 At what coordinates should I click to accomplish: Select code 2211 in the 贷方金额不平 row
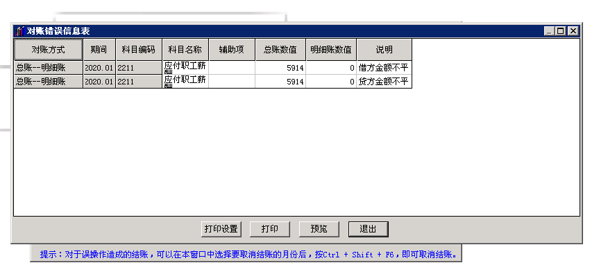click(139, 82)
